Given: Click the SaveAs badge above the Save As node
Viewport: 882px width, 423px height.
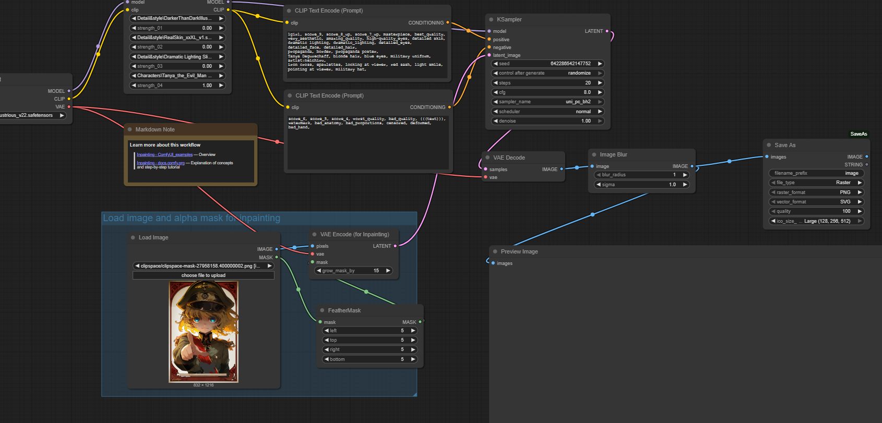Looking at the screenshot, I should (859, 134).
